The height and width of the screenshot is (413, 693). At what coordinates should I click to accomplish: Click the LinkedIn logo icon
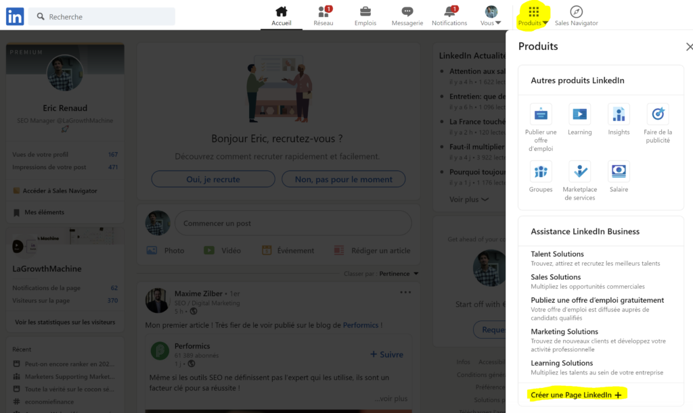tap(15, 16)
